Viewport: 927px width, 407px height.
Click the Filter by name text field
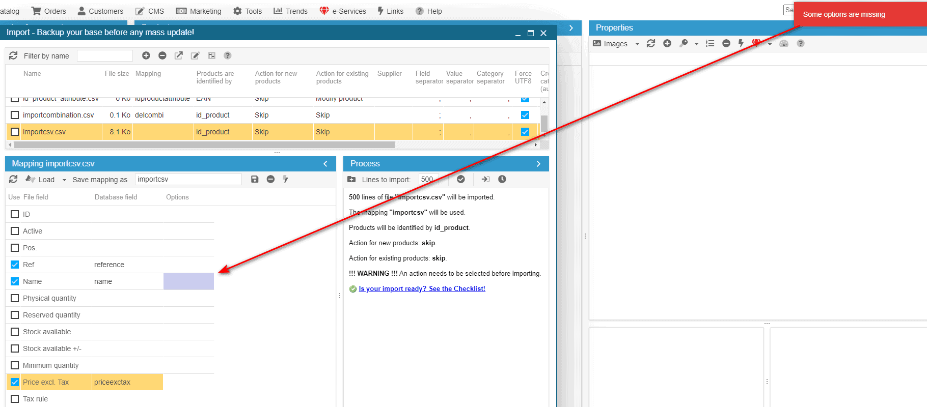(x=105, y=55)
